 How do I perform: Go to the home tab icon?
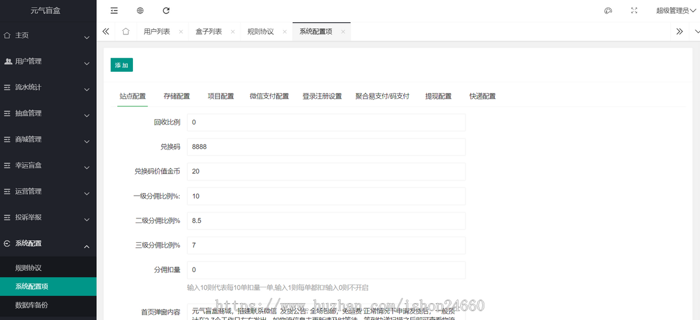(x=125, y=32)
